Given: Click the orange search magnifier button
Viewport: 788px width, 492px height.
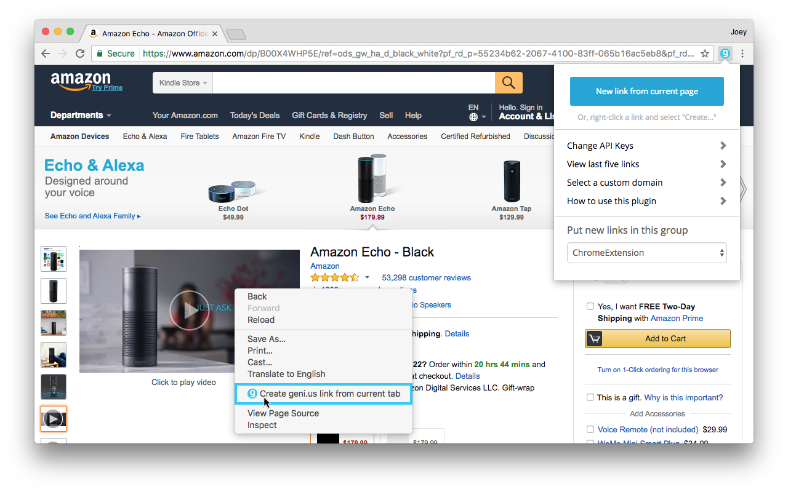Looking at the screenshot, I should pyautogui.click(x=509, y=82).
